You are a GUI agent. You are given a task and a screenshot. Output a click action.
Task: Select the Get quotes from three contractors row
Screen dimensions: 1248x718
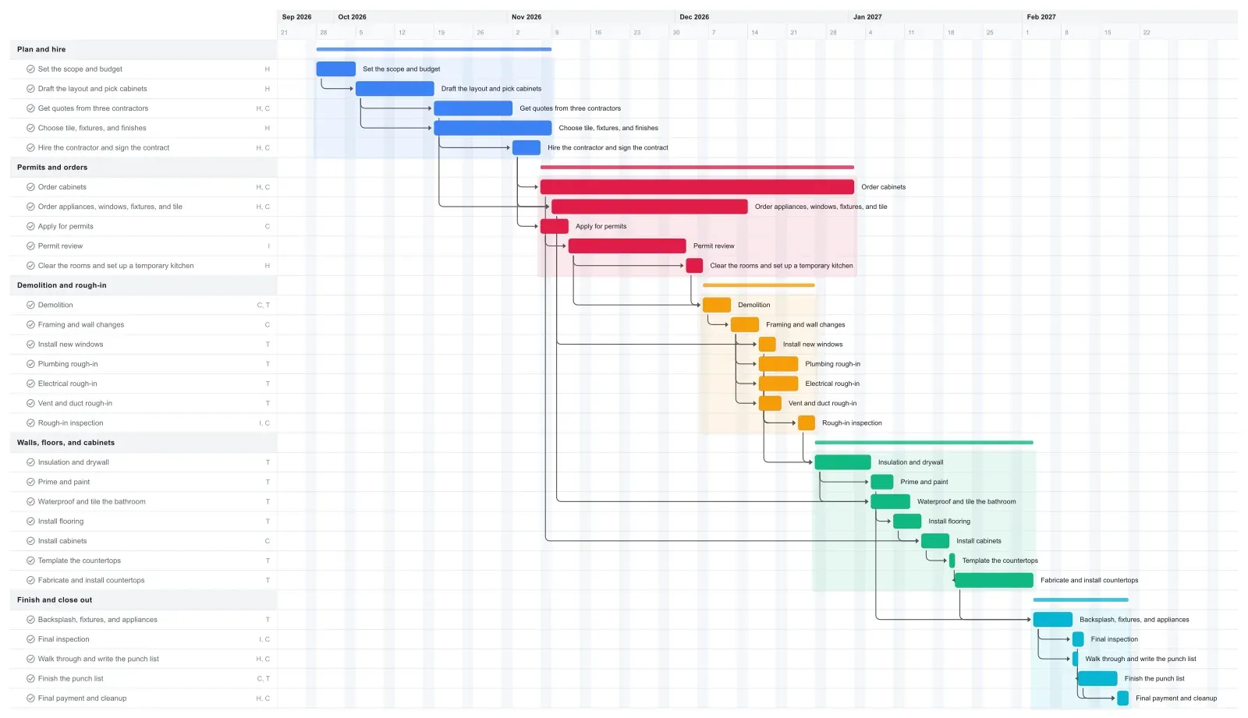tap(144, 108)
